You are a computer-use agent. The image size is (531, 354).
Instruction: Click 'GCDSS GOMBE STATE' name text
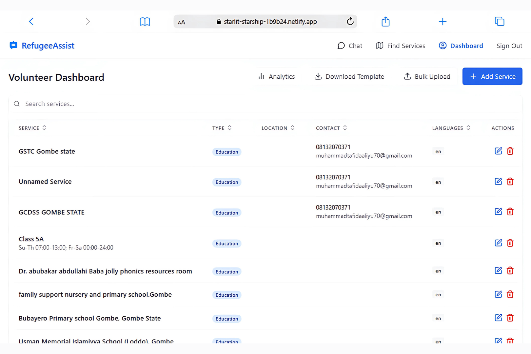(51, 212)
